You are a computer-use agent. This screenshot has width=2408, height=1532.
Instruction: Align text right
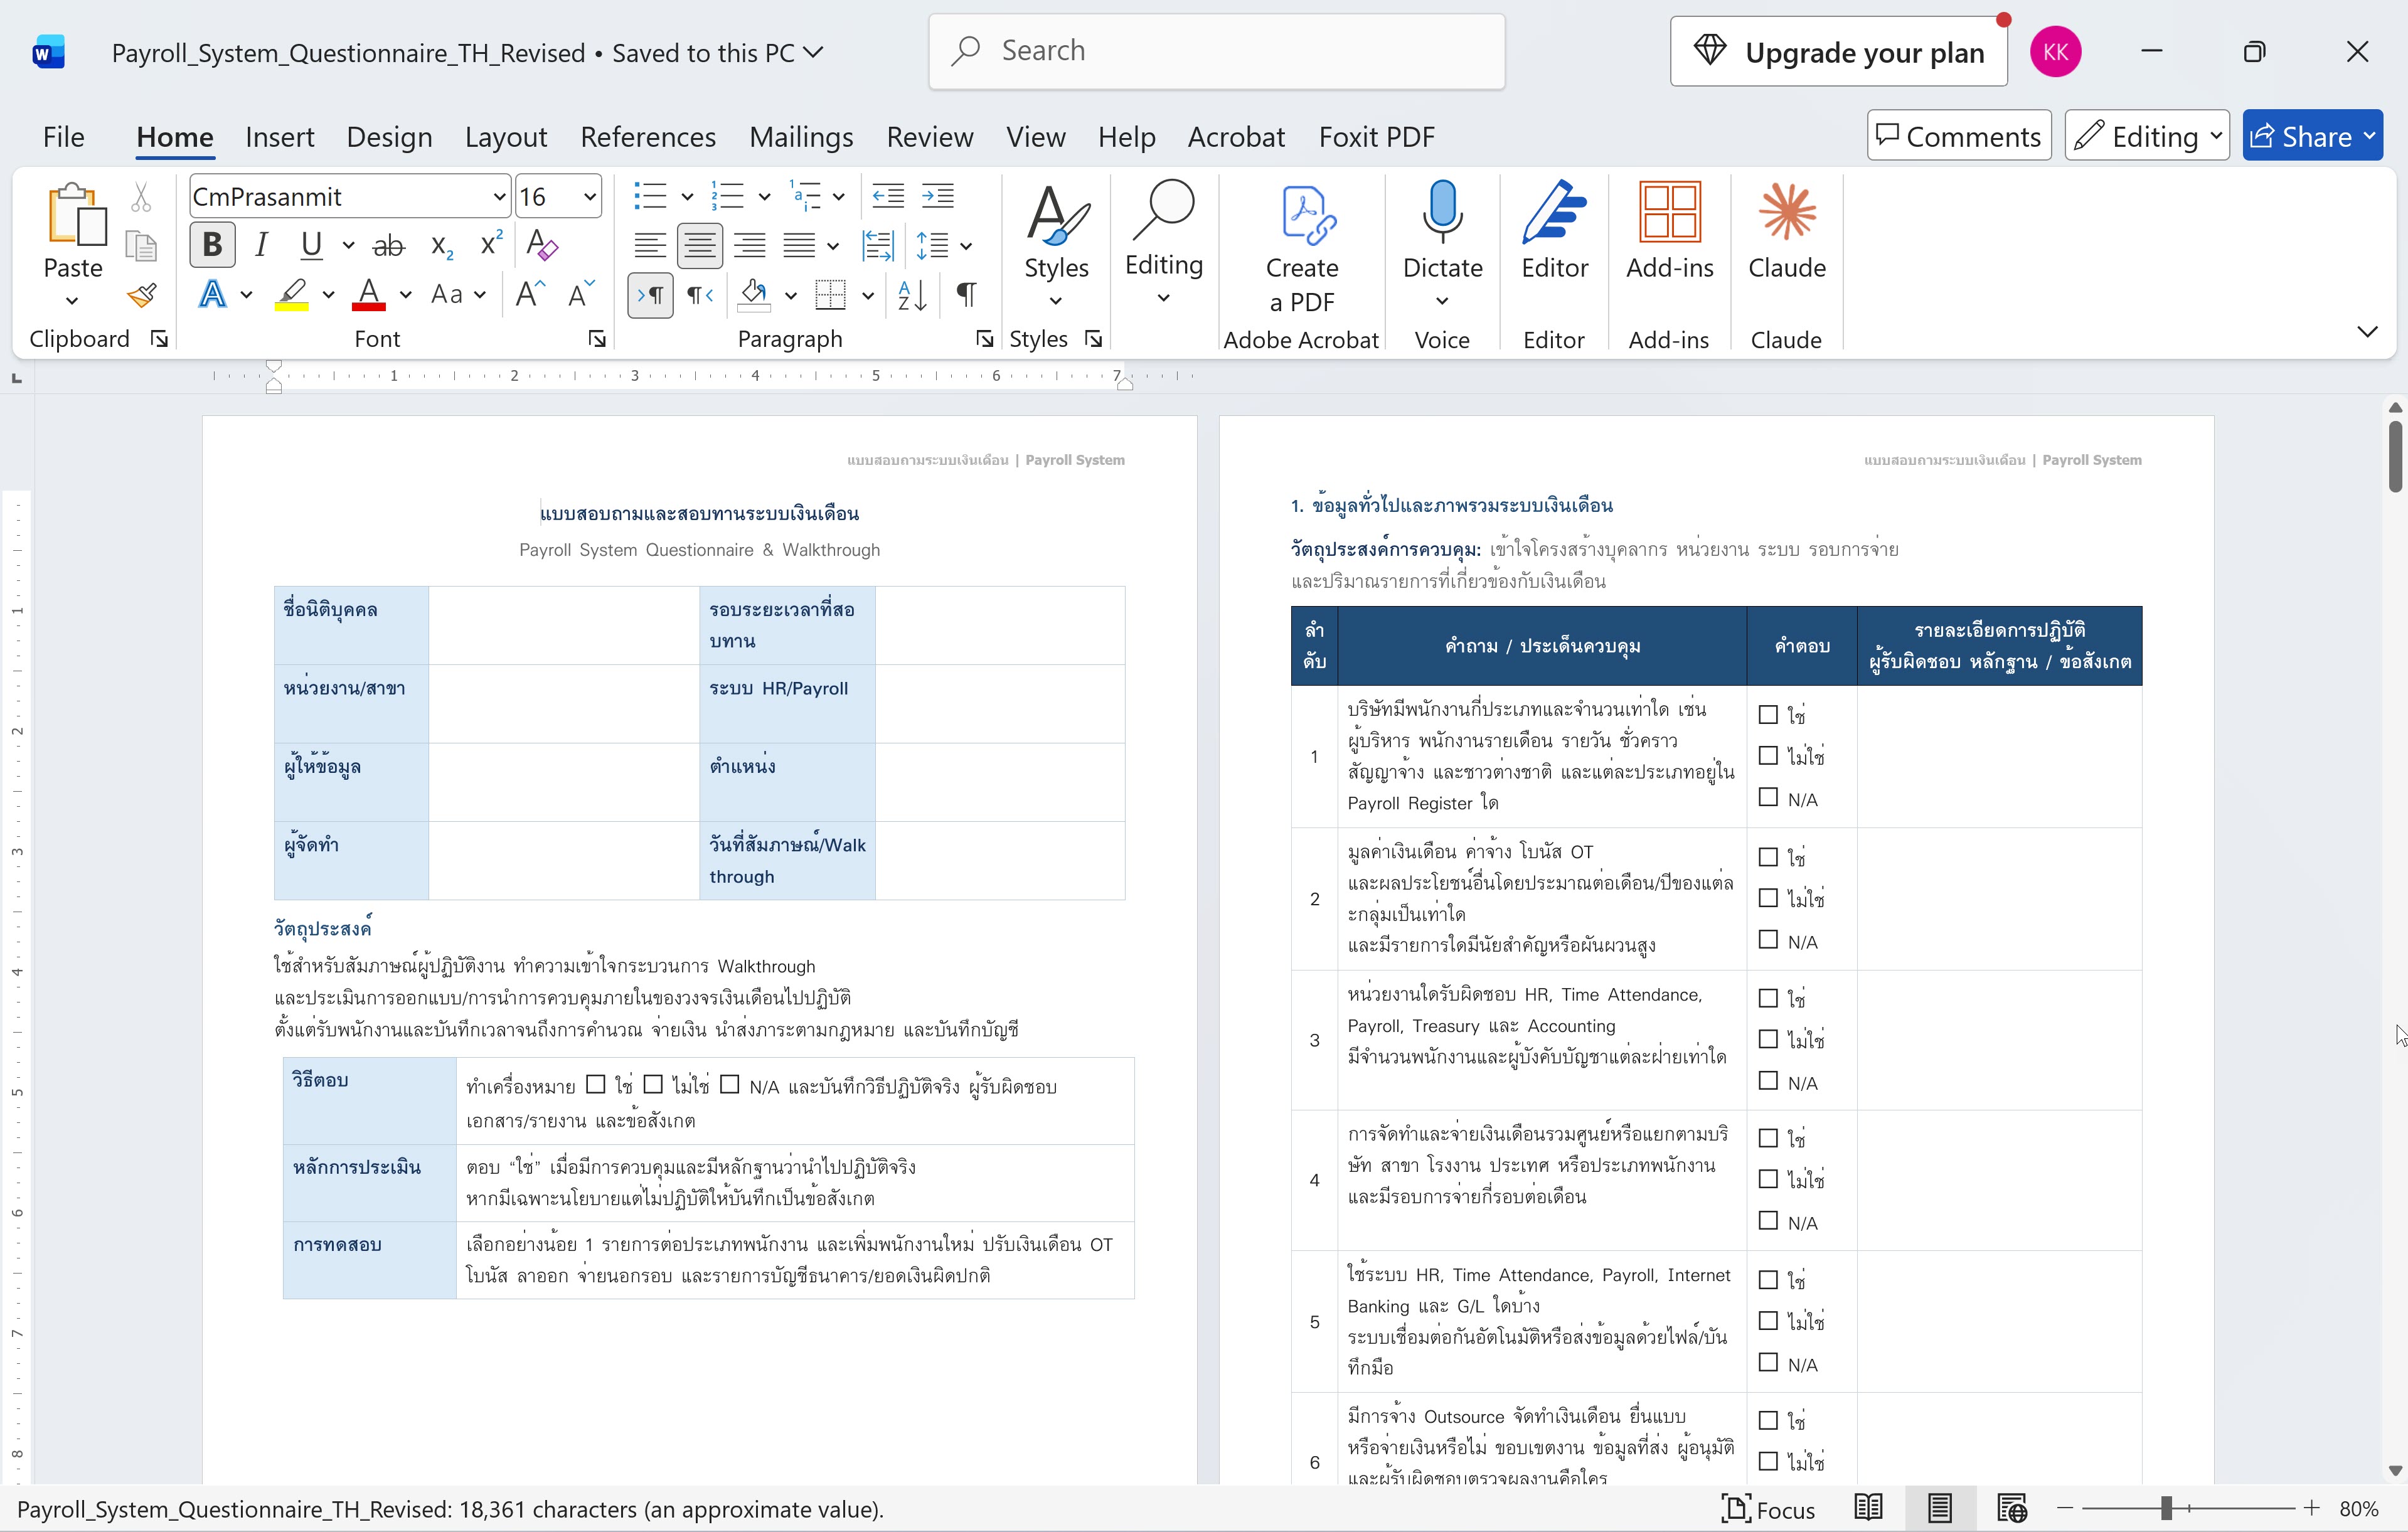[749, 245]
